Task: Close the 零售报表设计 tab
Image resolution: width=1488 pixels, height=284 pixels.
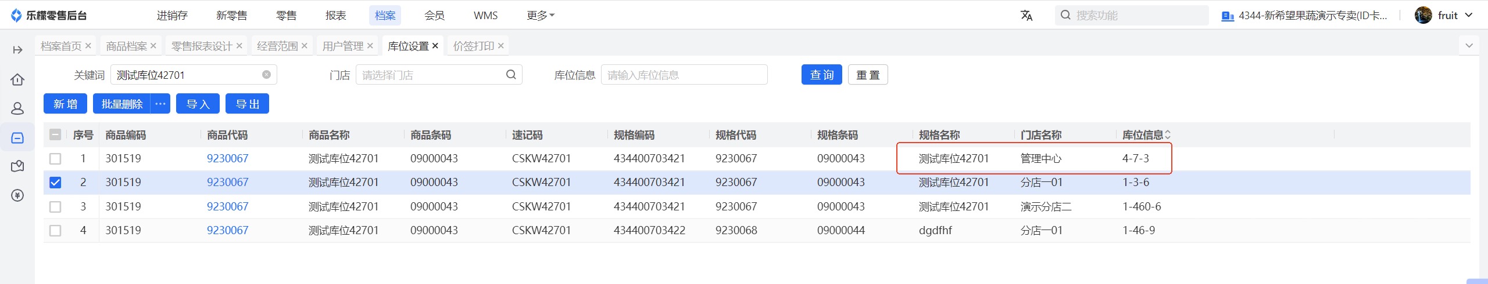Action: (239, 46)
